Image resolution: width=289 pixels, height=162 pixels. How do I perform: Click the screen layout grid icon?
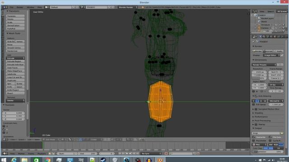pyautogui.click(x=47, y=7)
